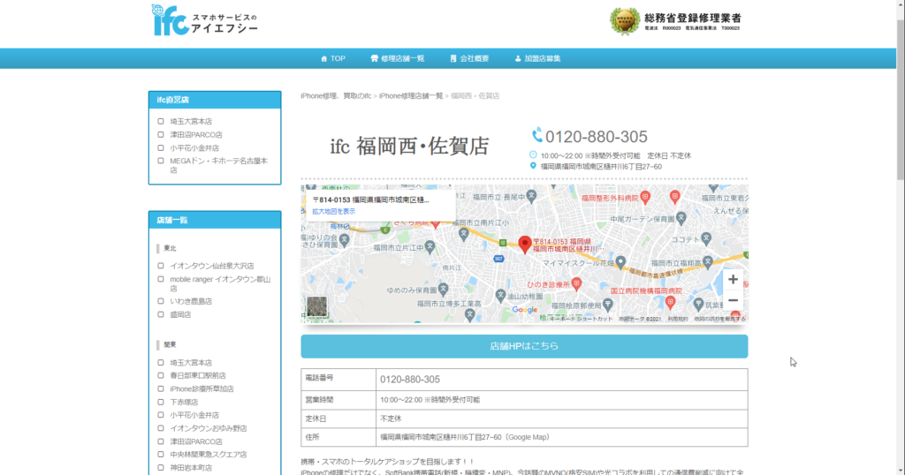Select phone number 0120-880-305 in the table
This screenshot has height=475, width=905.
410,380
